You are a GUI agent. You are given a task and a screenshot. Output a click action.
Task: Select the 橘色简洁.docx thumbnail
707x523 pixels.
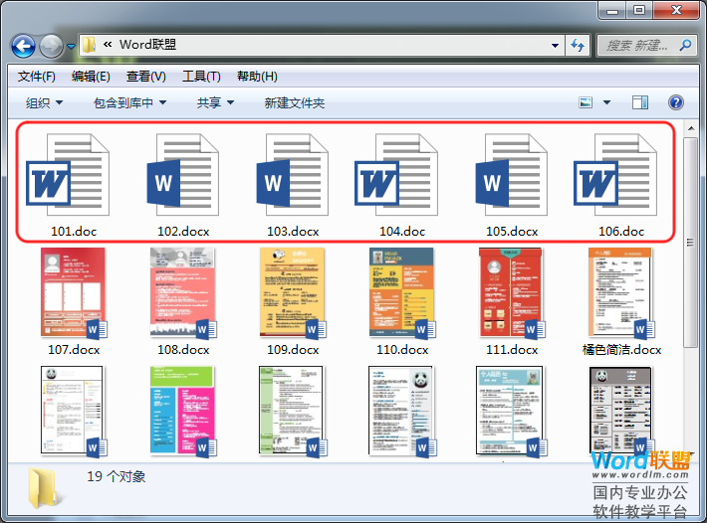coord(621,293)
